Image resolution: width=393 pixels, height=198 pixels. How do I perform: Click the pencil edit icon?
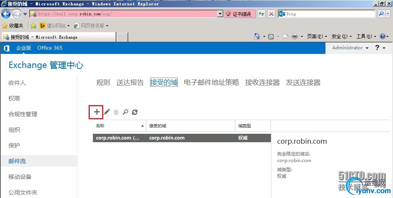(x=107, y=112)
